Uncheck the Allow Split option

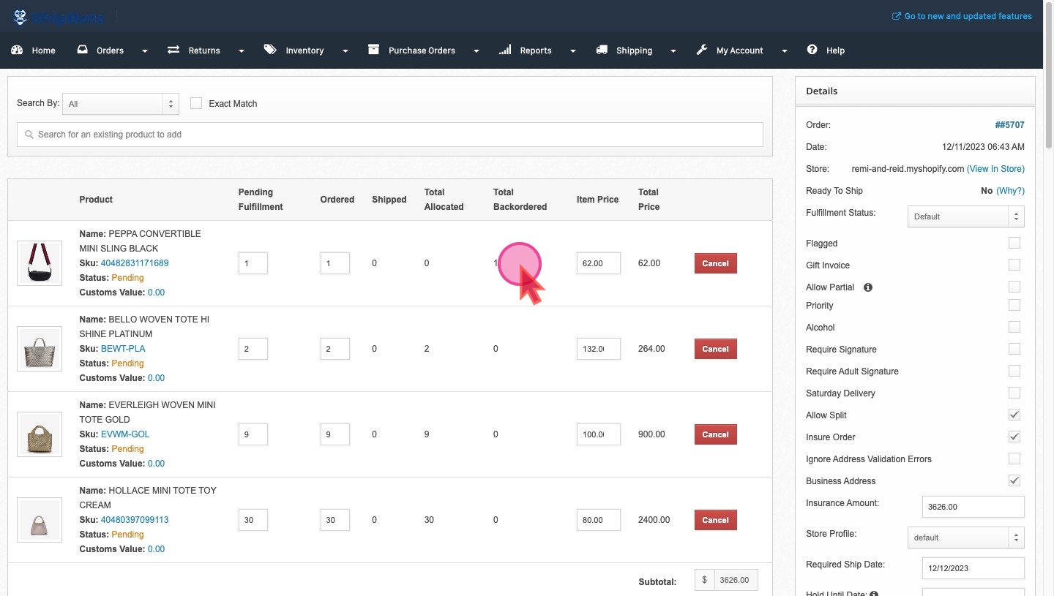click(1014, 415)
